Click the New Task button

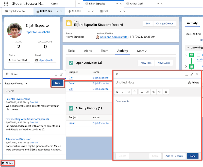146,63
